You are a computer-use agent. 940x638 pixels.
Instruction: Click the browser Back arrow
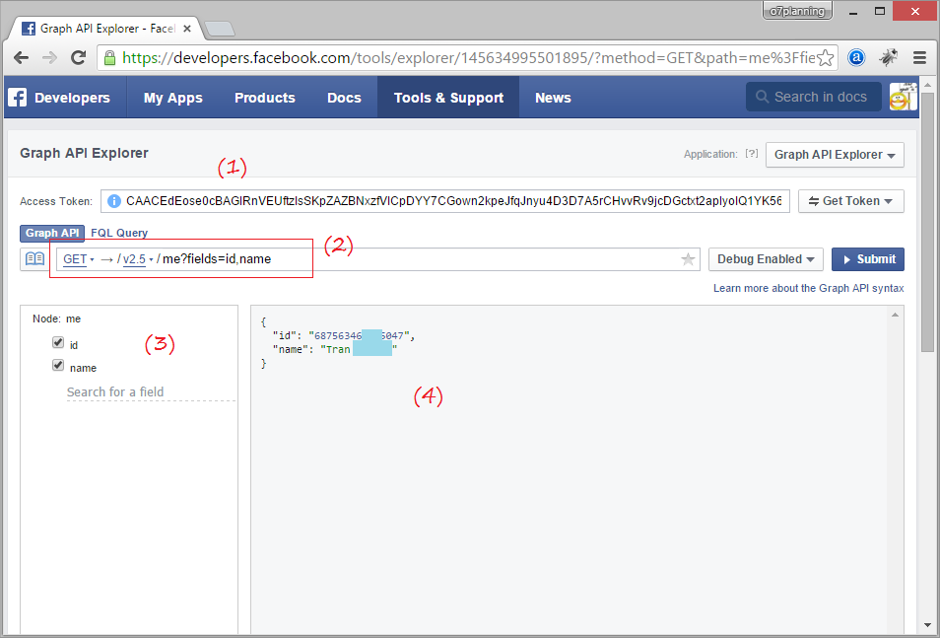(x=21, y=57)
